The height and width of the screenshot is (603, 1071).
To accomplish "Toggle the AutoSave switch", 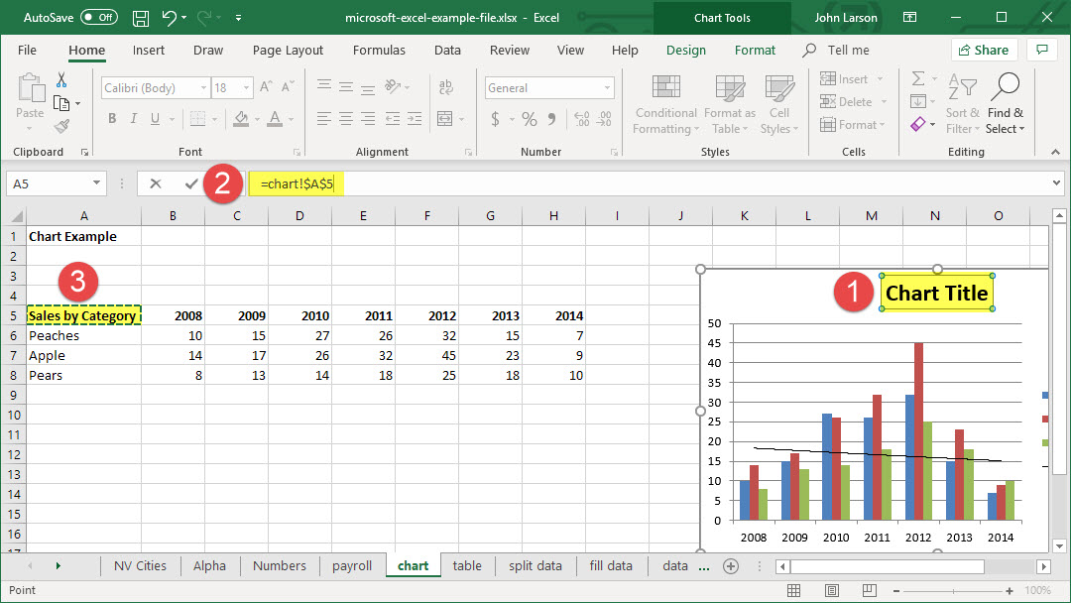I will click(x=98, y=18).
